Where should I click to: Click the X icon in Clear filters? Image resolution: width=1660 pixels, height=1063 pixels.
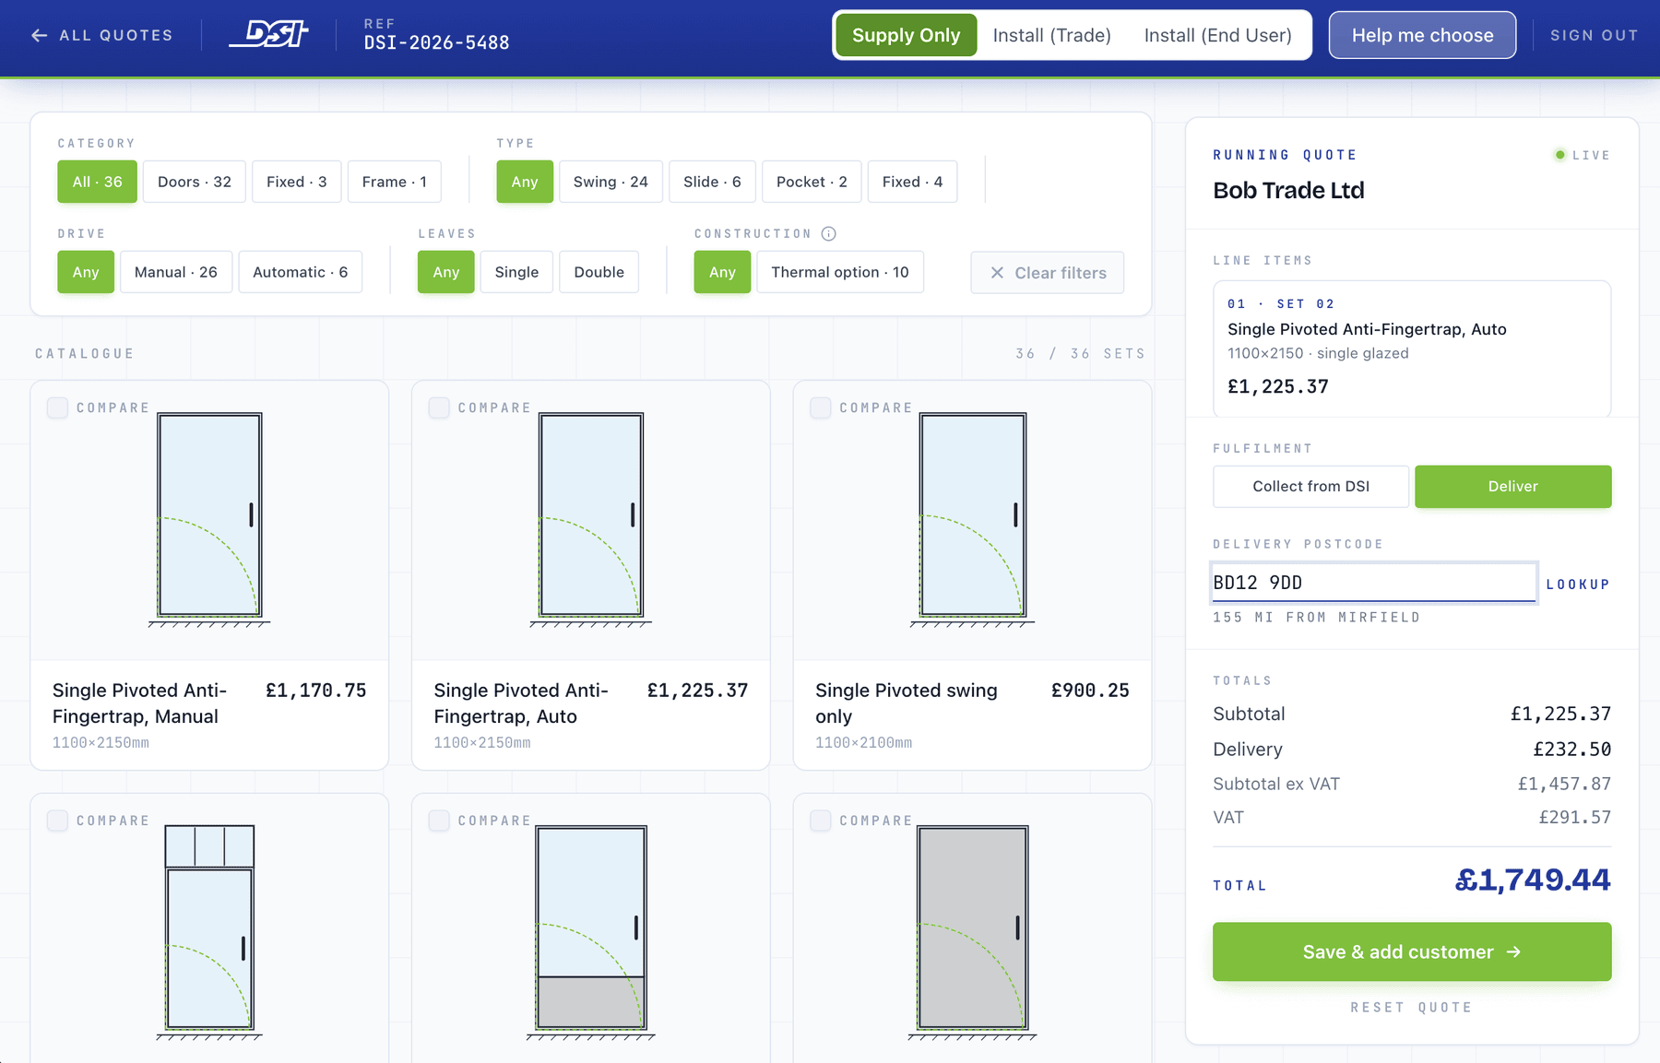tap(997, 273)
